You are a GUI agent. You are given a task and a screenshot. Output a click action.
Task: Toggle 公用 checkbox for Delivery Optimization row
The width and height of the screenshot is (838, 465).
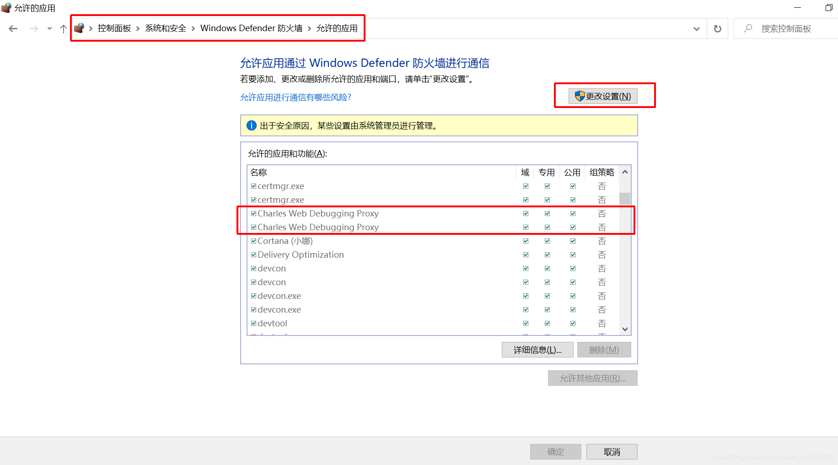coord(573,255)
